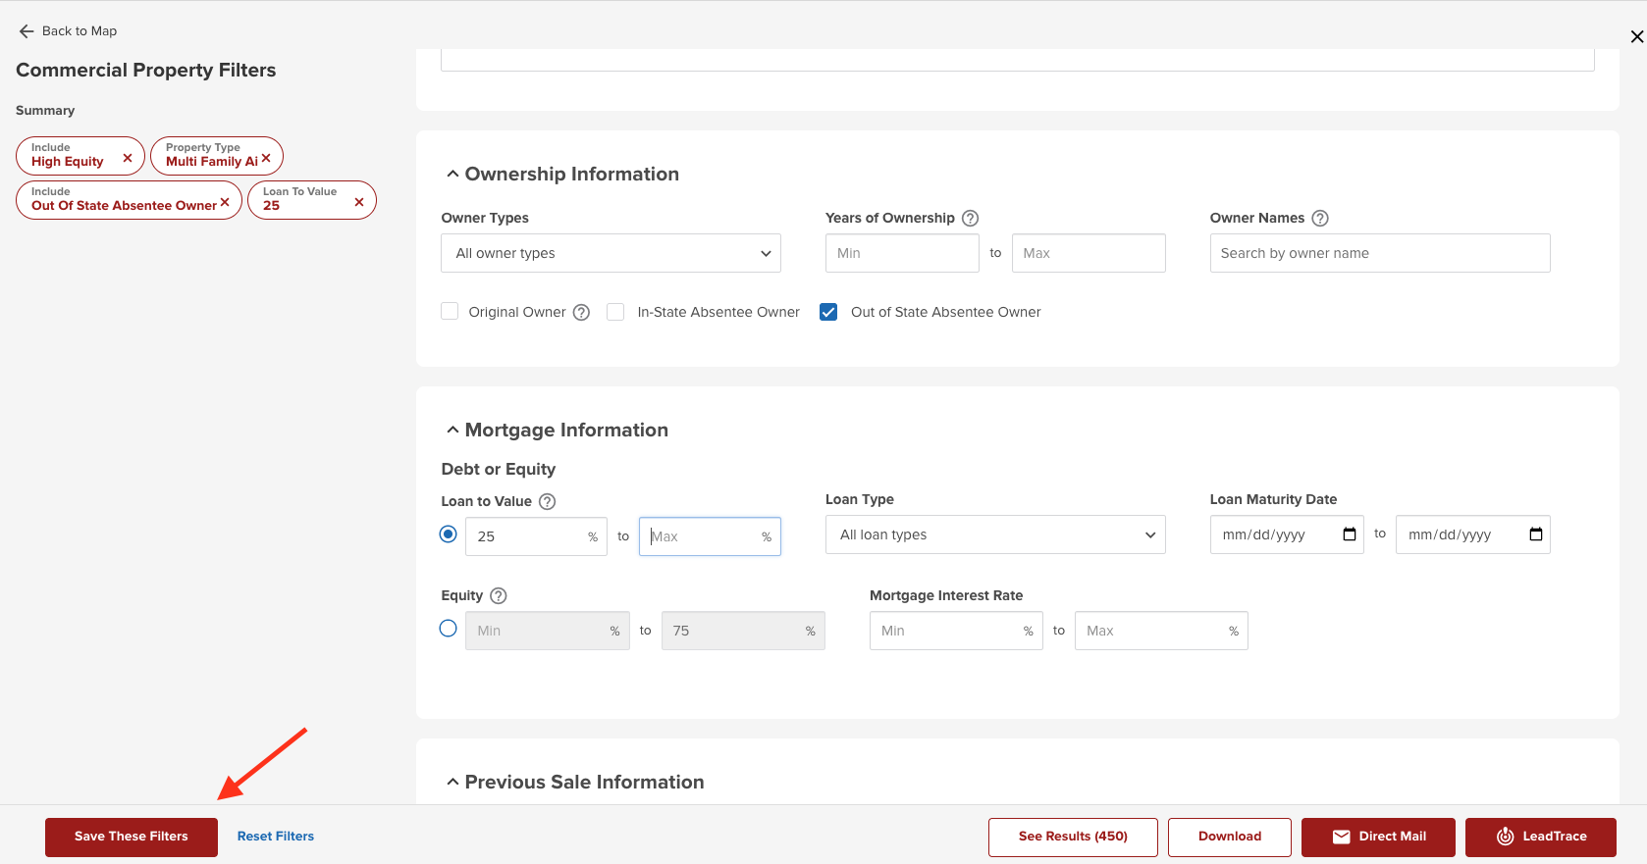The height and width of the screenshot is (864, 1647).
Task: Click the Reset Filters link
Action: [x=276, y=837]
